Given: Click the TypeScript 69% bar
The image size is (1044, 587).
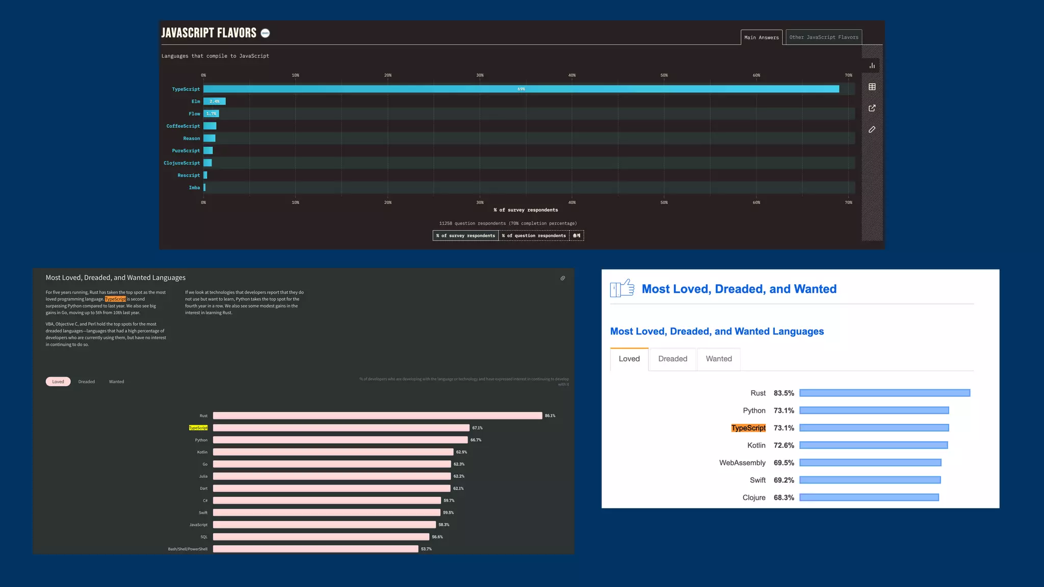Looking at the screenshot, I should click(x=521, y=89).
